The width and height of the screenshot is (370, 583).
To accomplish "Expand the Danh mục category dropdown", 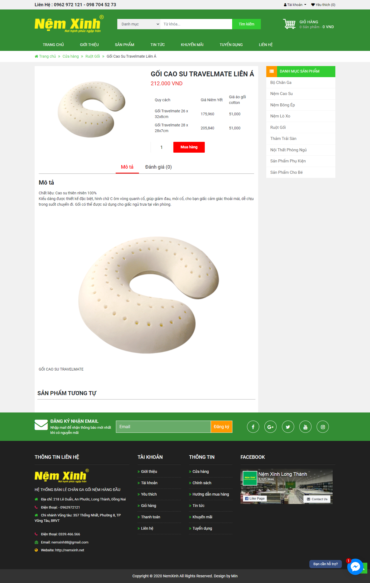I will click(139, 24).
